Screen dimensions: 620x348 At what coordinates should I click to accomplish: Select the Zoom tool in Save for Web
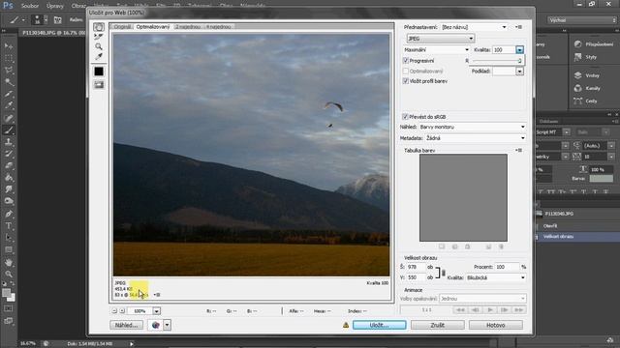click(99, 46)
